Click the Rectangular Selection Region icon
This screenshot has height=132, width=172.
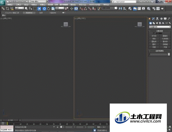(x=35, y=9)
